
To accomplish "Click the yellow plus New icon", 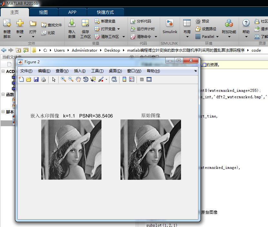I will (x=20, y=23).
